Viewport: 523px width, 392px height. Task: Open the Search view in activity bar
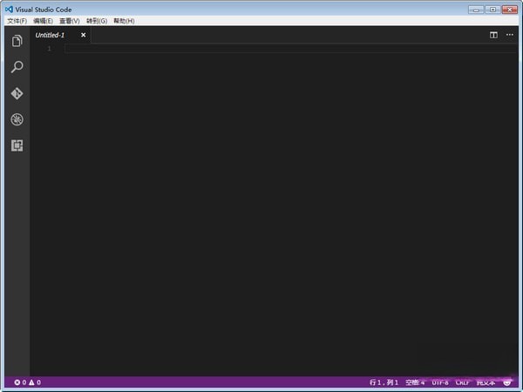(17, 67)
